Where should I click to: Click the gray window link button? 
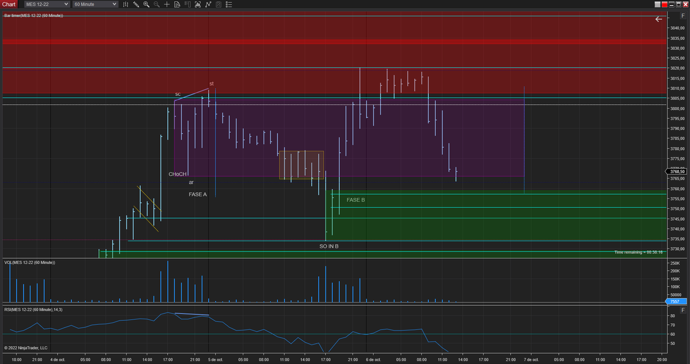[658, 5]
